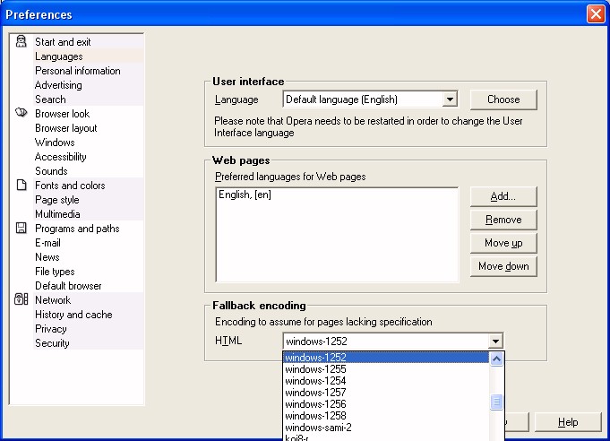The image size is (610, 441).
Task: Choose windows-sami-2 encoding option
Action: pos(318,428)
